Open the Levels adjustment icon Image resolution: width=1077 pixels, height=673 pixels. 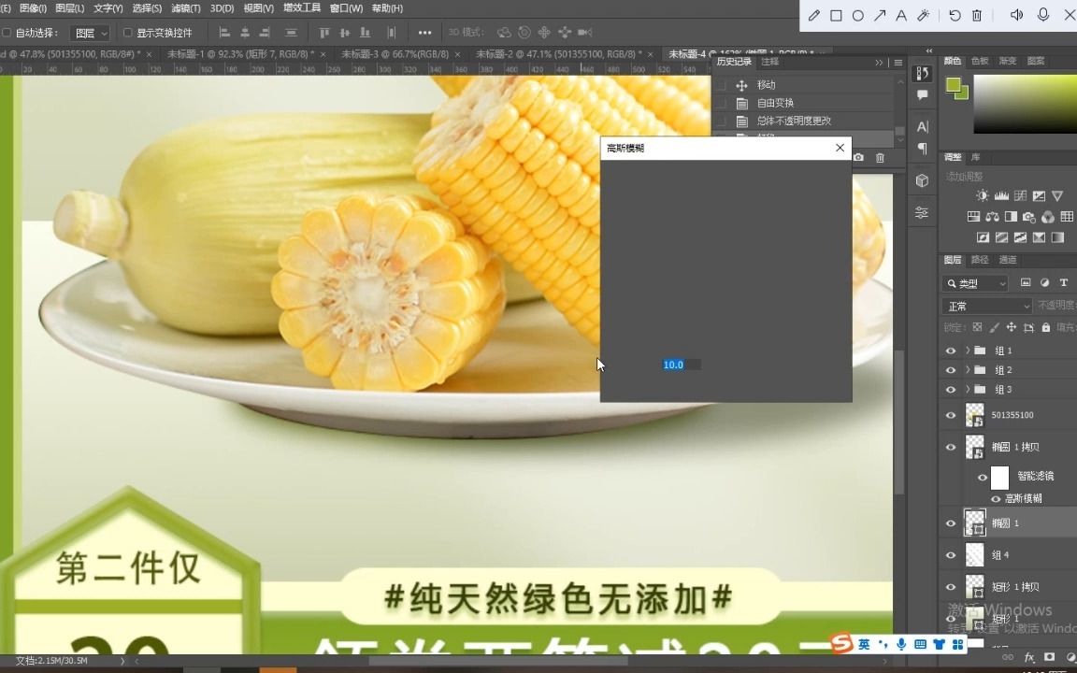point(1001,194)
